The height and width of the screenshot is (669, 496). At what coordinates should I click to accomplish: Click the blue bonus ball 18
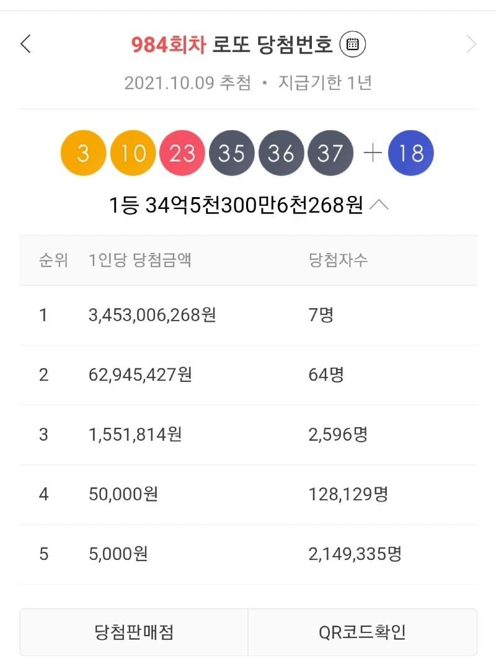[x=410, y=153]
